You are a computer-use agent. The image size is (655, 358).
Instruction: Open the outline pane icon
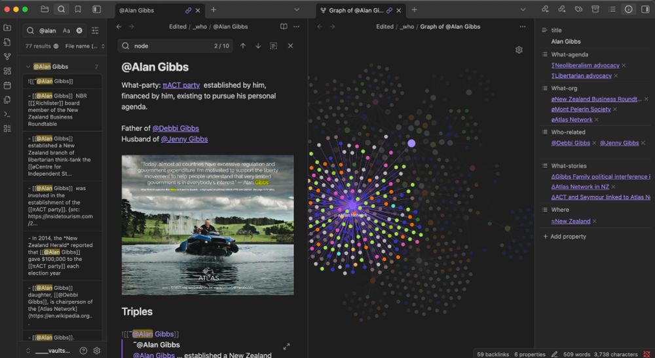pyautogui.click(x=612, y=9)
